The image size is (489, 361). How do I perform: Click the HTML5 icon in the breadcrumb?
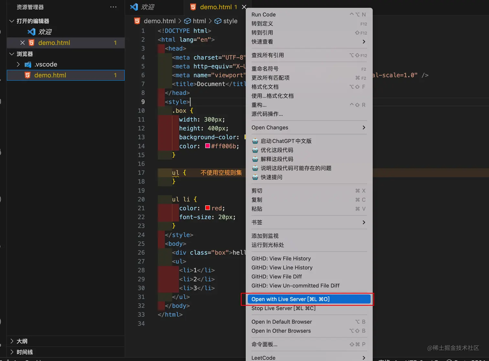137,21
